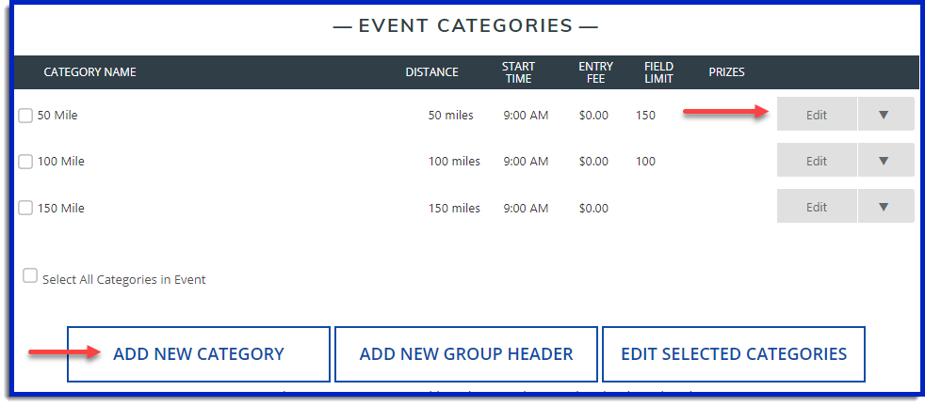Click Add New Category button

(199, 354)
